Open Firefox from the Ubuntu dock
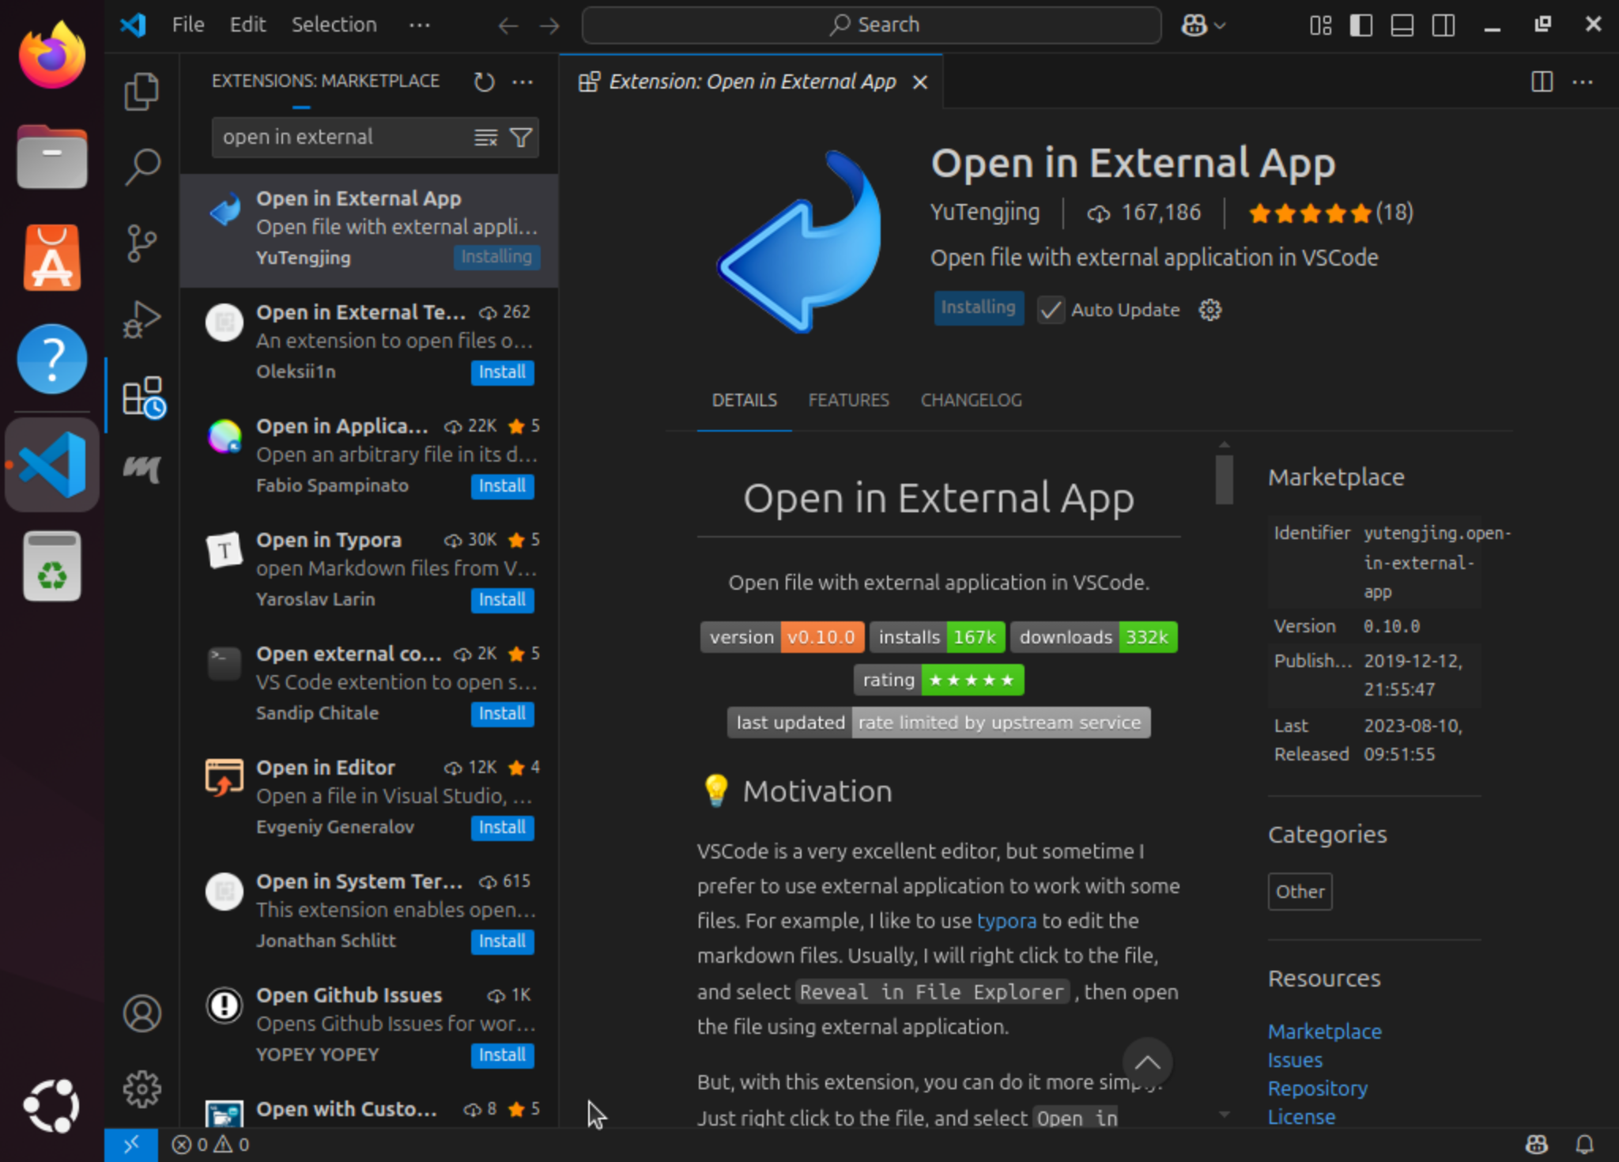 point(52,55)
